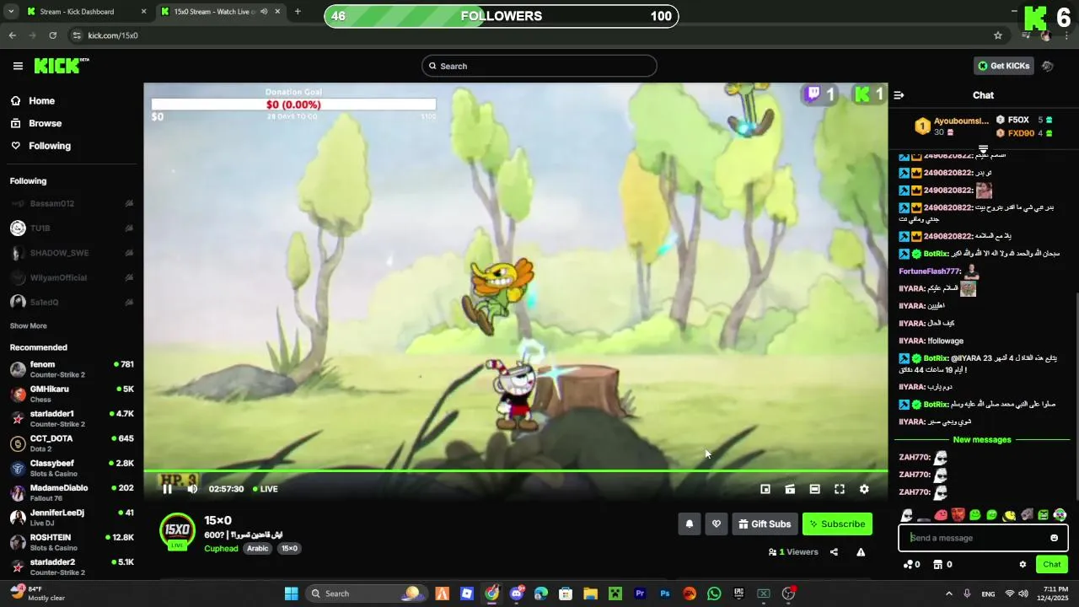Image resolution: width=1079 pixels, height=607 pixels.
Task: Click the Send a message field
Action: pyautogui.click(x=983, y=538)
